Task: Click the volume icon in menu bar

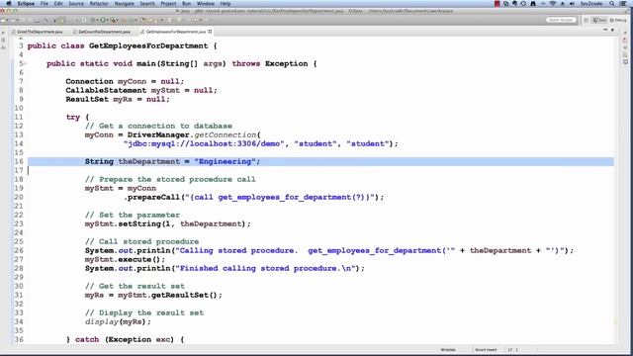Action: (x=572, y=4)
